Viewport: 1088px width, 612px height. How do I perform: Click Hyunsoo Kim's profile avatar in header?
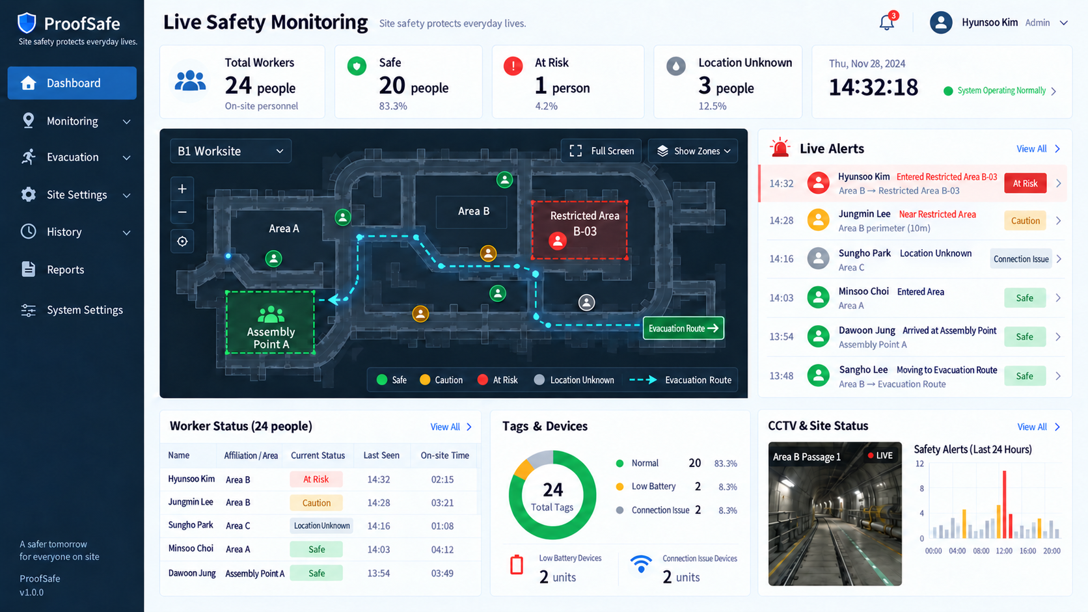click(940, 22)
